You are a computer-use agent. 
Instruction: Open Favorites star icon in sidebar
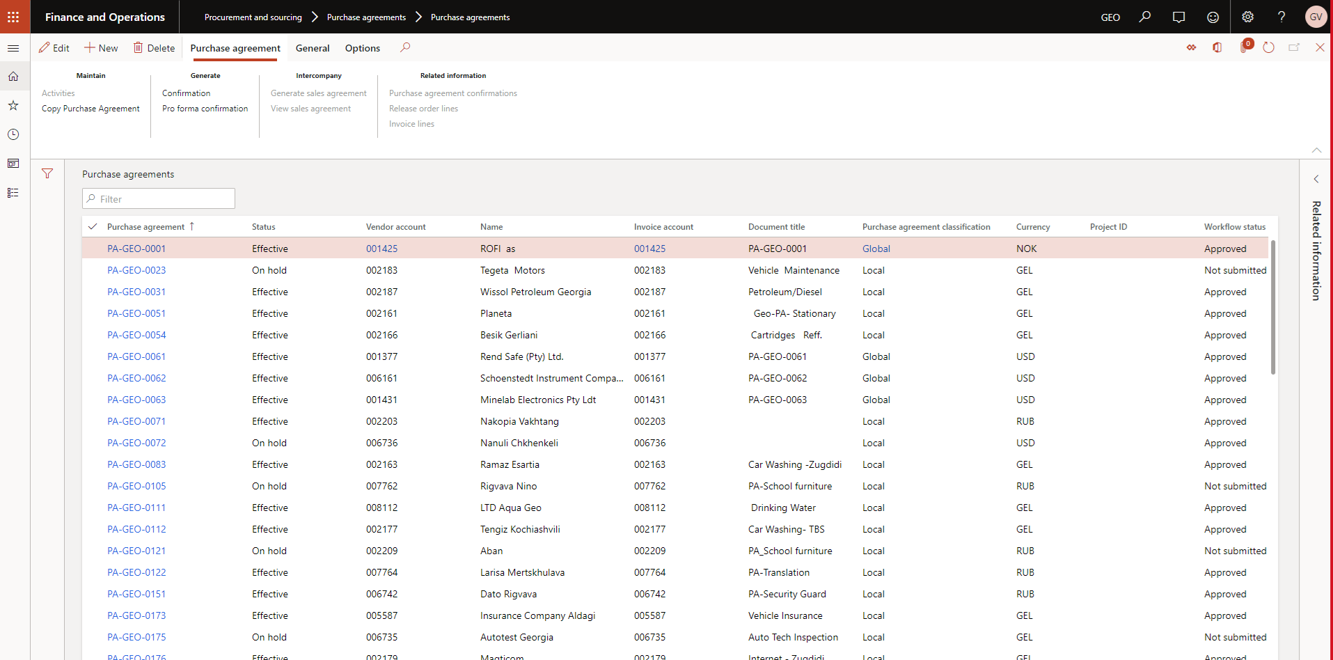tap(13, 106)
